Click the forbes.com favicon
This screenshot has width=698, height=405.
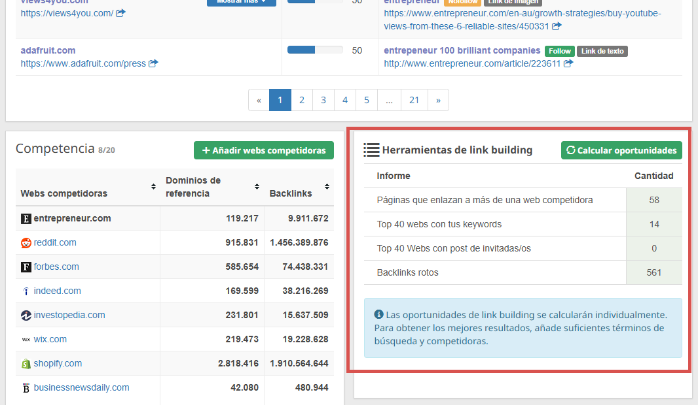[x=26, y=267]
